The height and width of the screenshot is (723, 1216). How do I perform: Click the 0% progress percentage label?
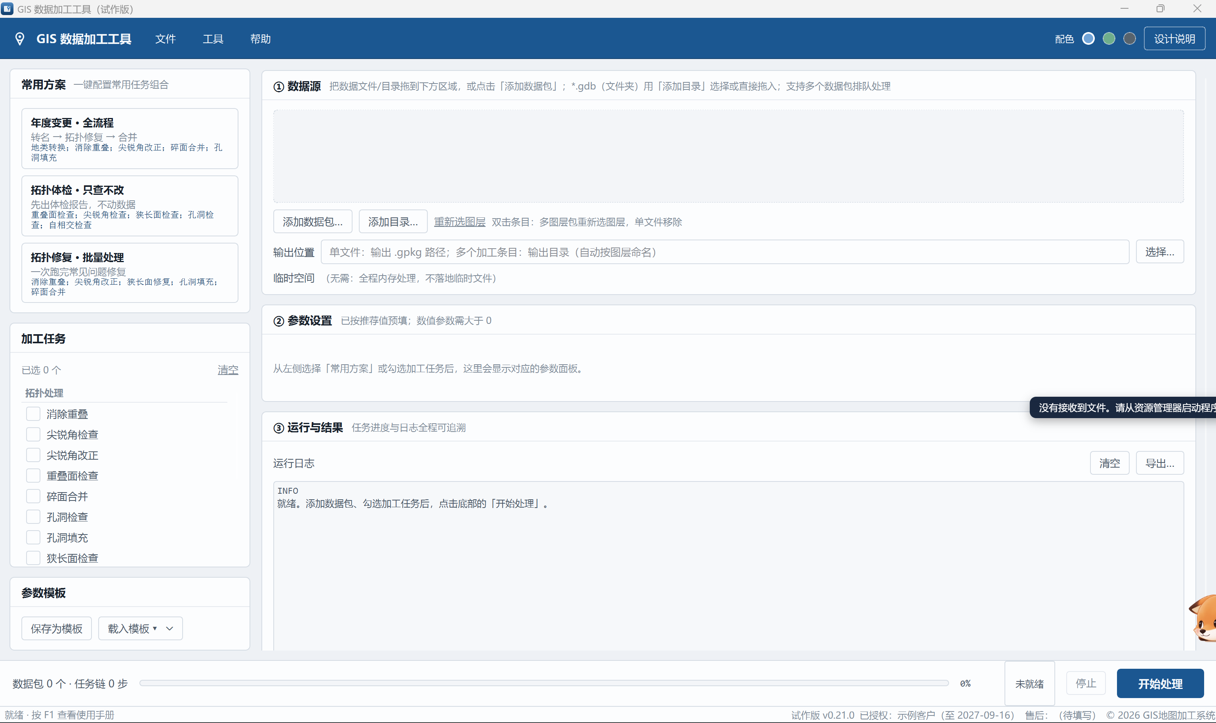[x=966, y=683]
